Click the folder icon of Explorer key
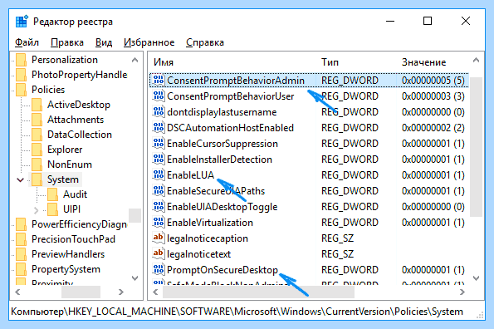The width and height of the screenshot is (494, 329). click(x=37, y=150)
